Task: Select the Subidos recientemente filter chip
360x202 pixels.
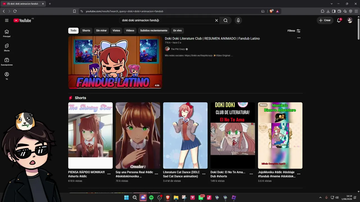Action: coord(154,31)
